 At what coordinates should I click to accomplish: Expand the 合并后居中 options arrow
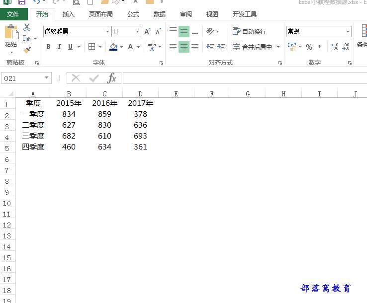278,47
